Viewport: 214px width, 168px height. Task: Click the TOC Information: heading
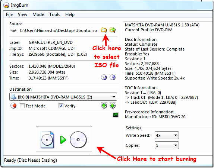coord(141,88)
